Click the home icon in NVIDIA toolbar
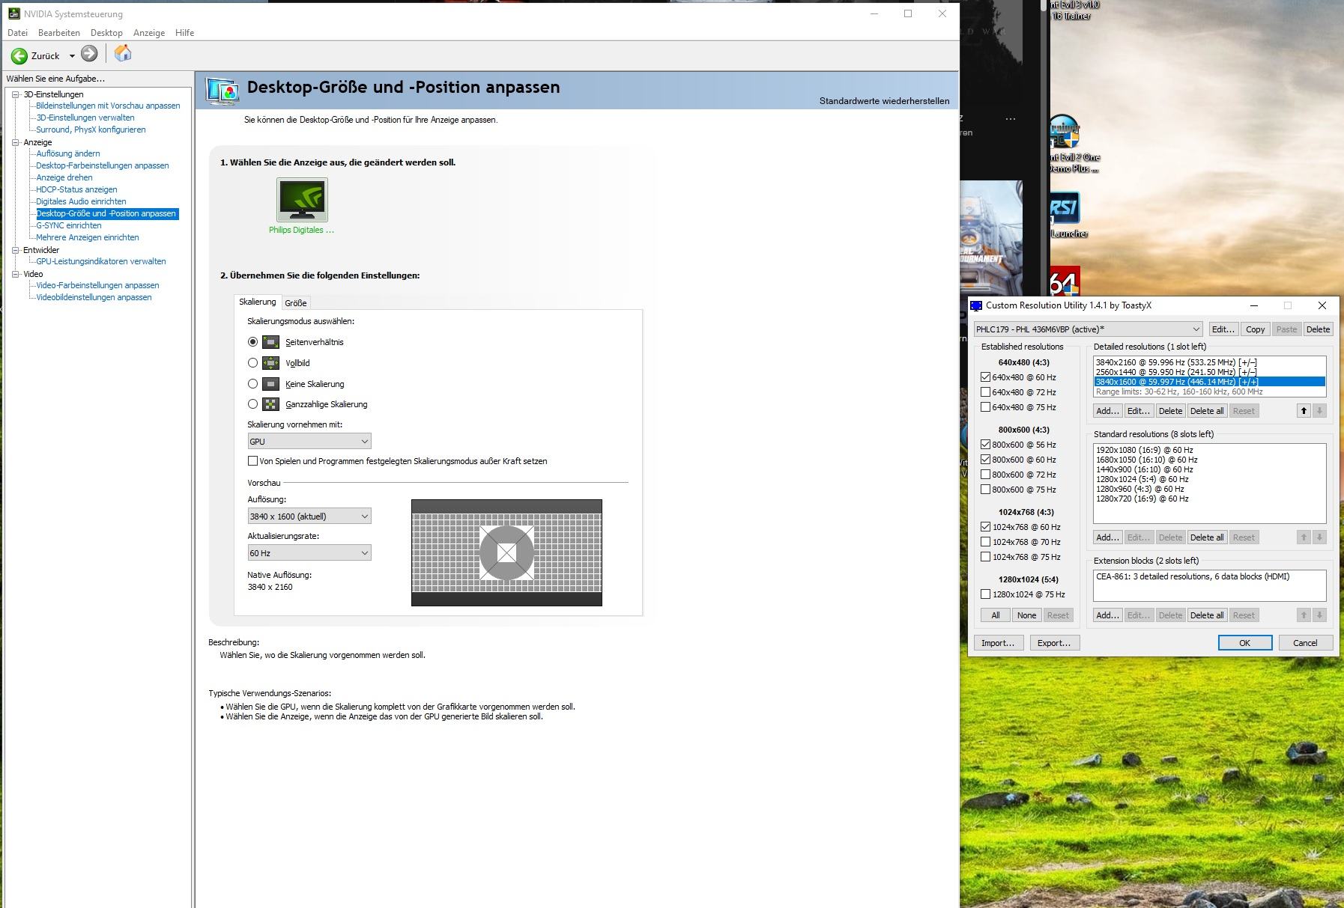Screen dimensions: 1344x908 [x=123, y=53]
